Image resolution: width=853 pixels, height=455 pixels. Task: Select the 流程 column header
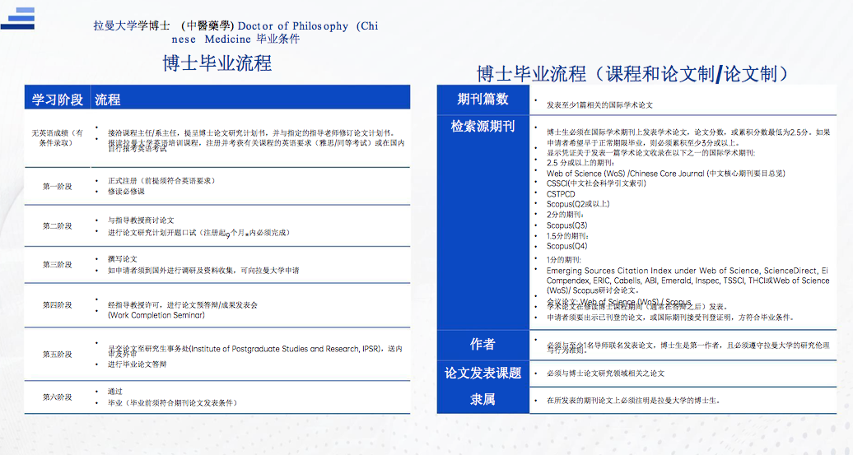(108, 100)
